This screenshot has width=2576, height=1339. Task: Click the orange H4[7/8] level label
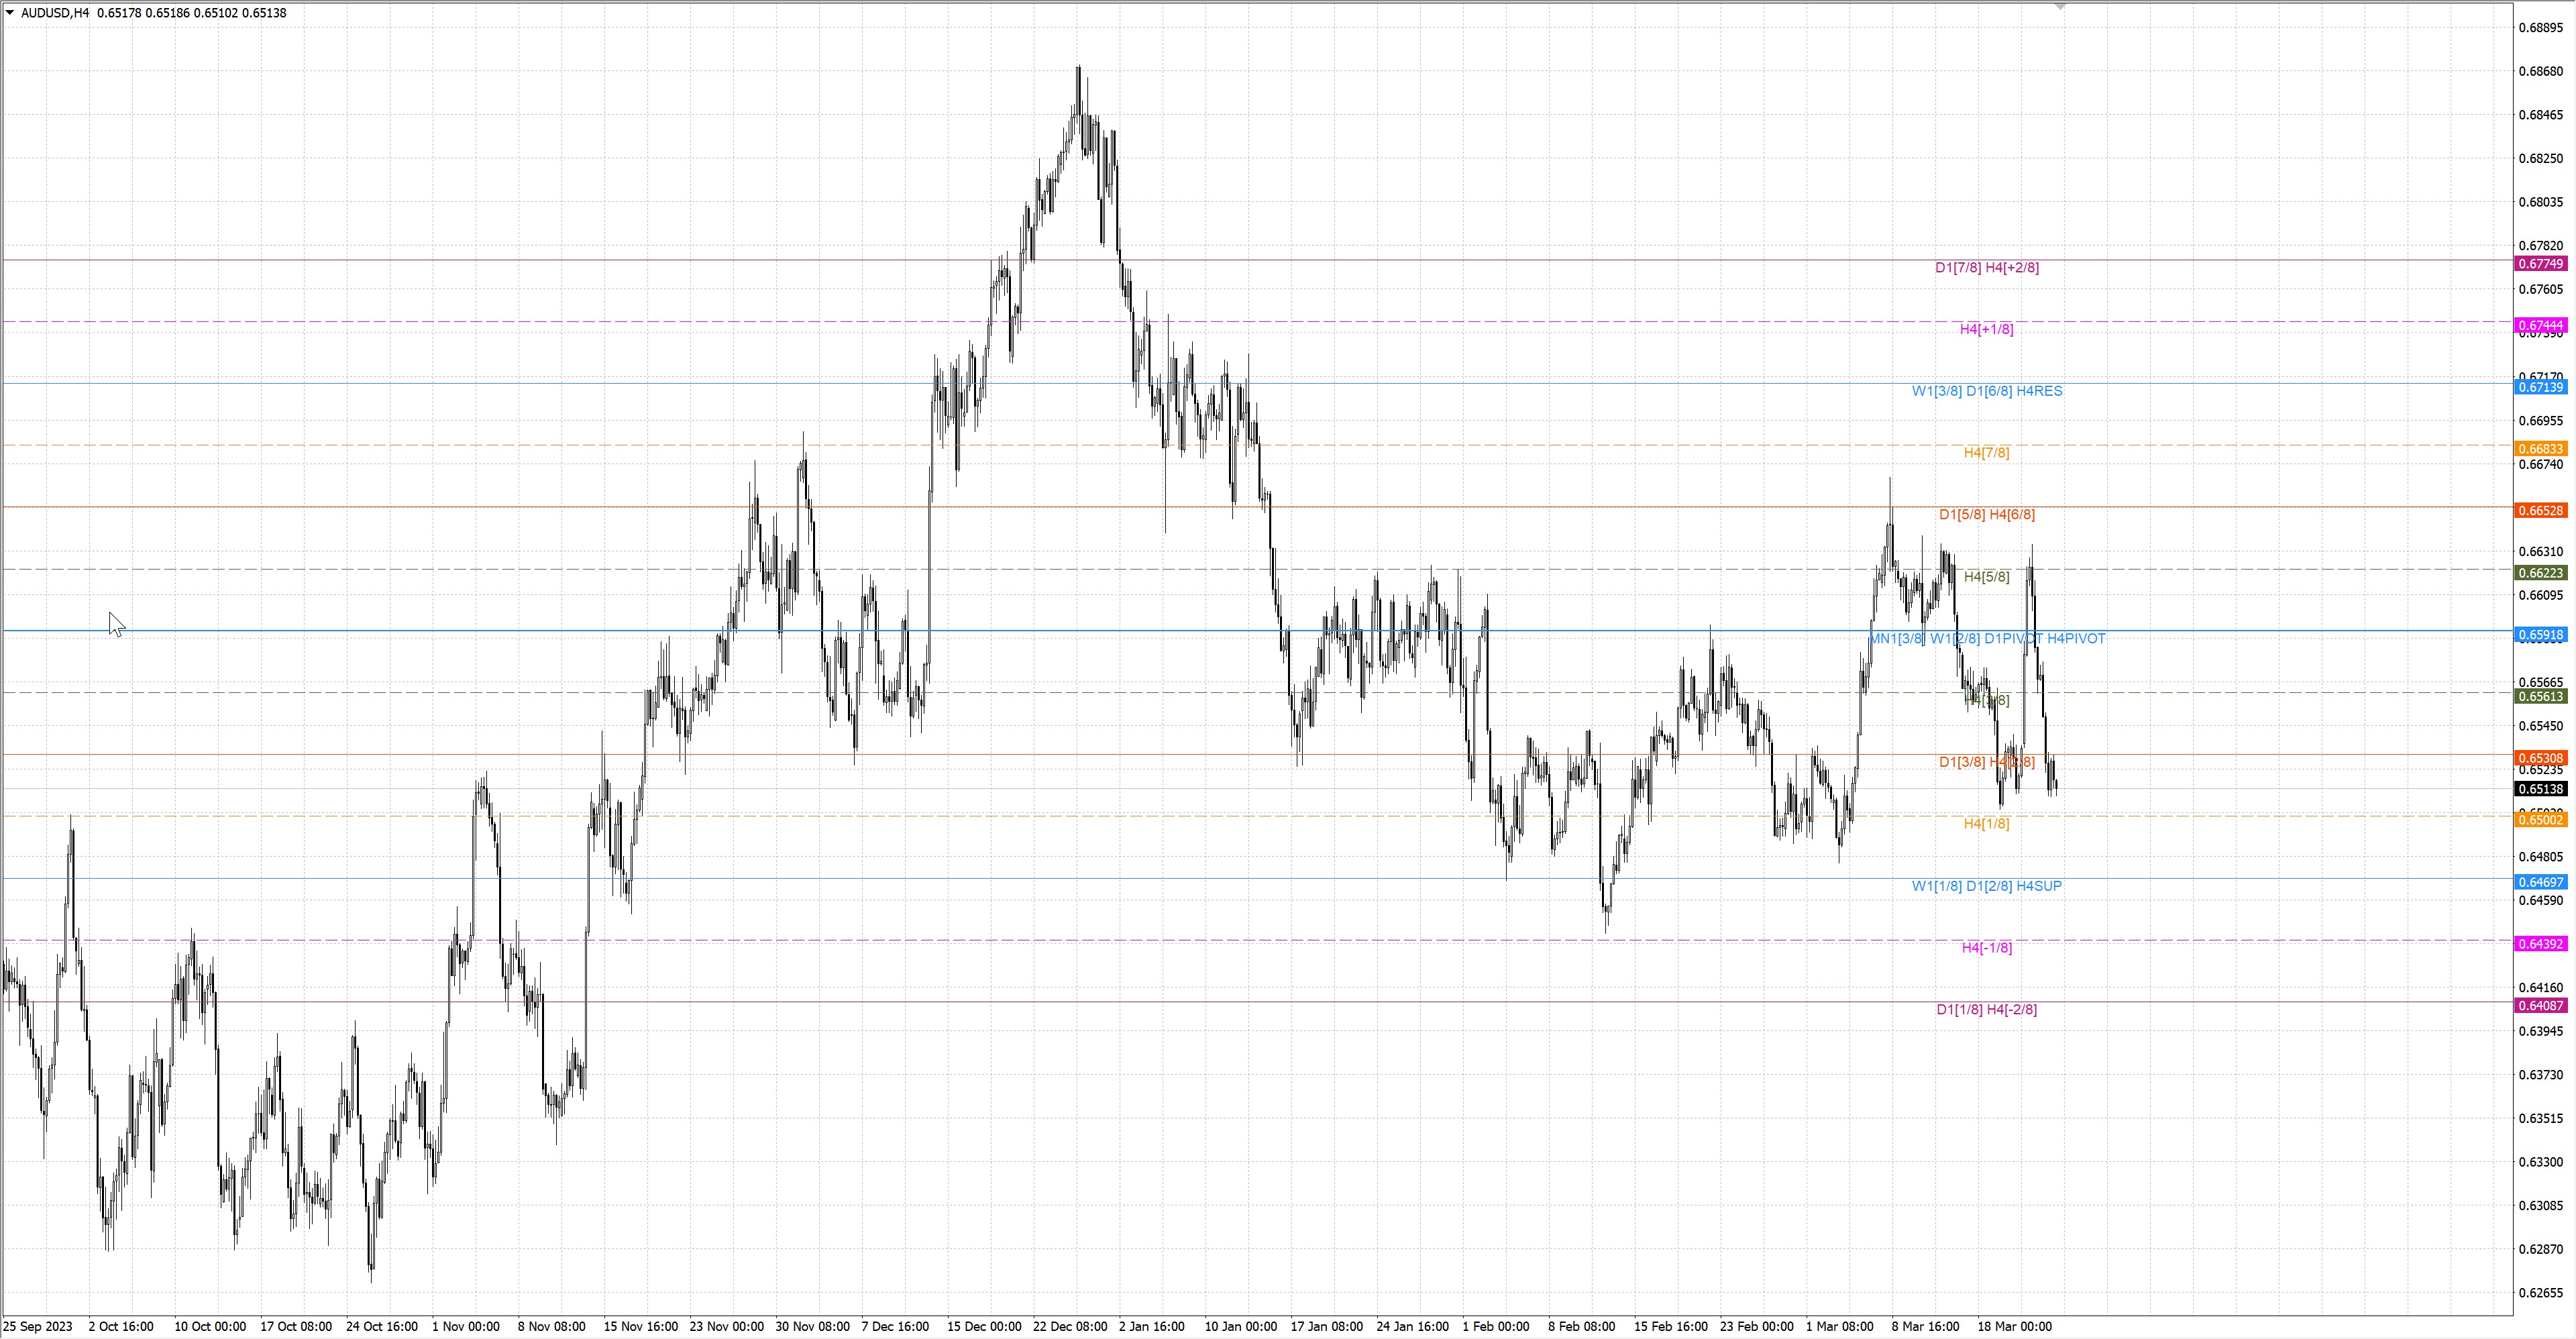click(x=1986, y=453)
